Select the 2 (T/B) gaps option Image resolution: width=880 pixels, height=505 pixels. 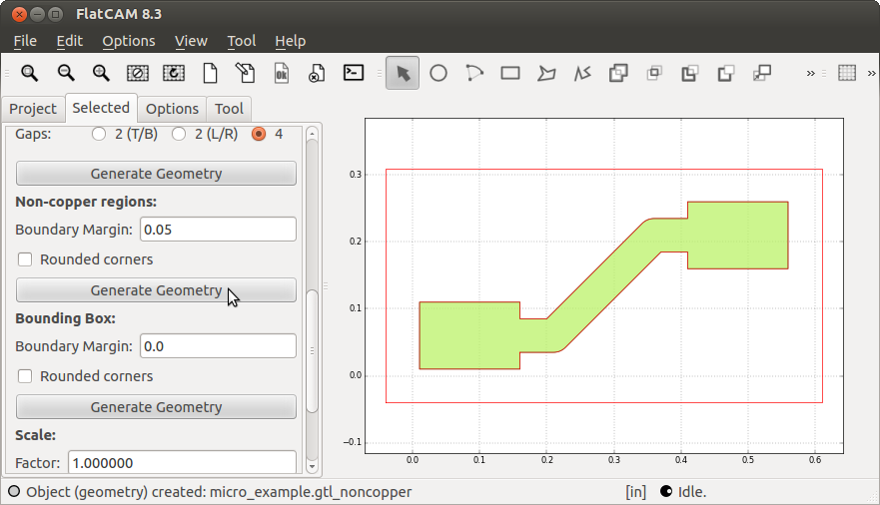tap(99, 134)
